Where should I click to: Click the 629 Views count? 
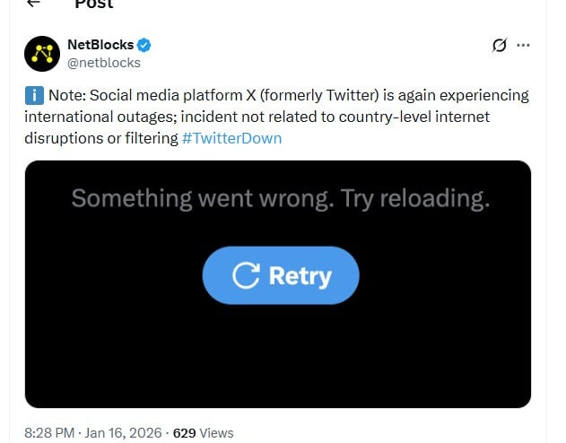[x=203, y=432]
